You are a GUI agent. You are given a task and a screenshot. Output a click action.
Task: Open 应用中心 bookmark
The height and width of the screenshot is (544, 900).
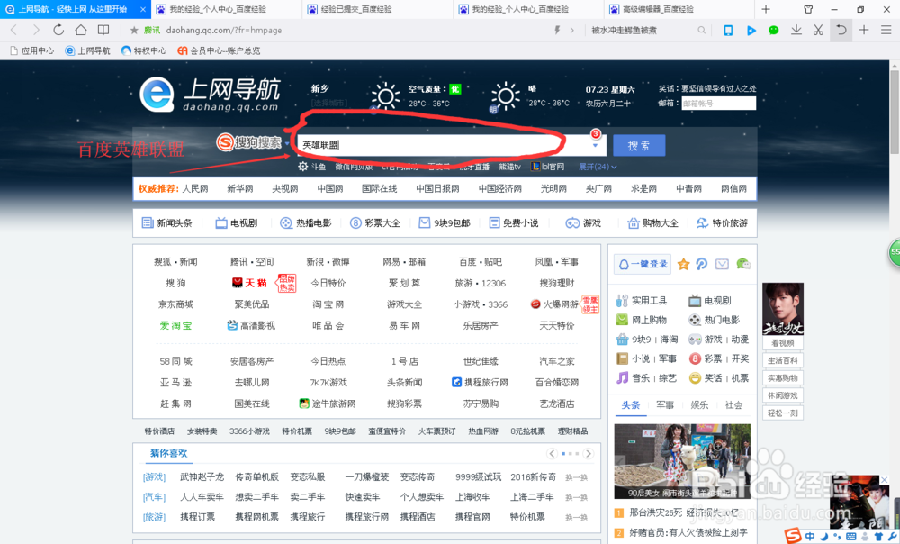click(32, 50)
